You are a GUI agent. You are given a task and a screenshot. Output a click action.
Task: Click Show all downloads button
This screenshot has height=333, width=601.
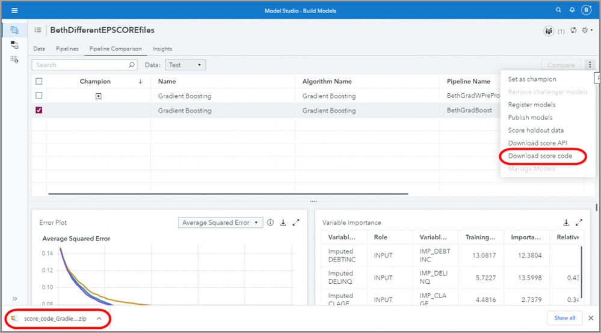pyautogui.click(x=564, y=318)
